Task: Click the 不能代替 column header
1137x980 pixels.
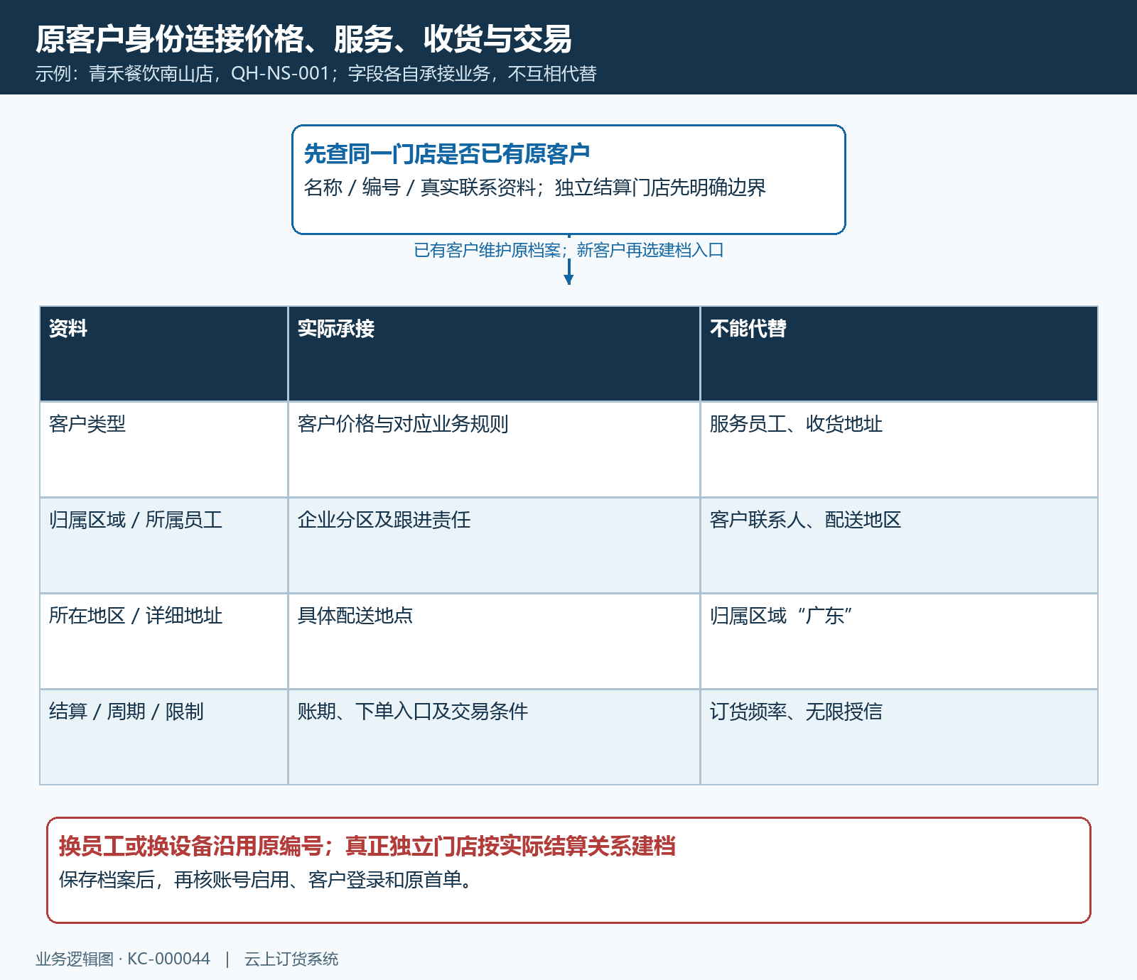Action: point(899,354)
